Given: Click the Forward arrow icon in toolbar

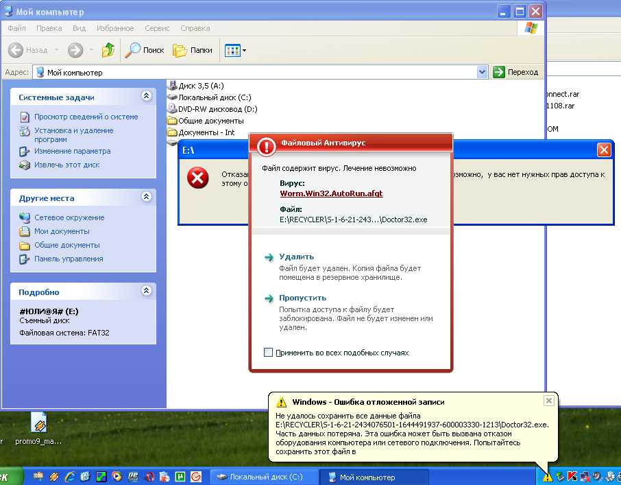Looking at the screenshot, I should 75,50.
